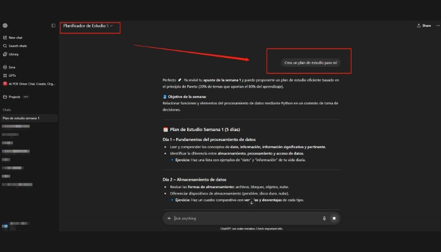Open Sora from the sidebar
This screenshot has height=252, width=441.
click(12, 67)
